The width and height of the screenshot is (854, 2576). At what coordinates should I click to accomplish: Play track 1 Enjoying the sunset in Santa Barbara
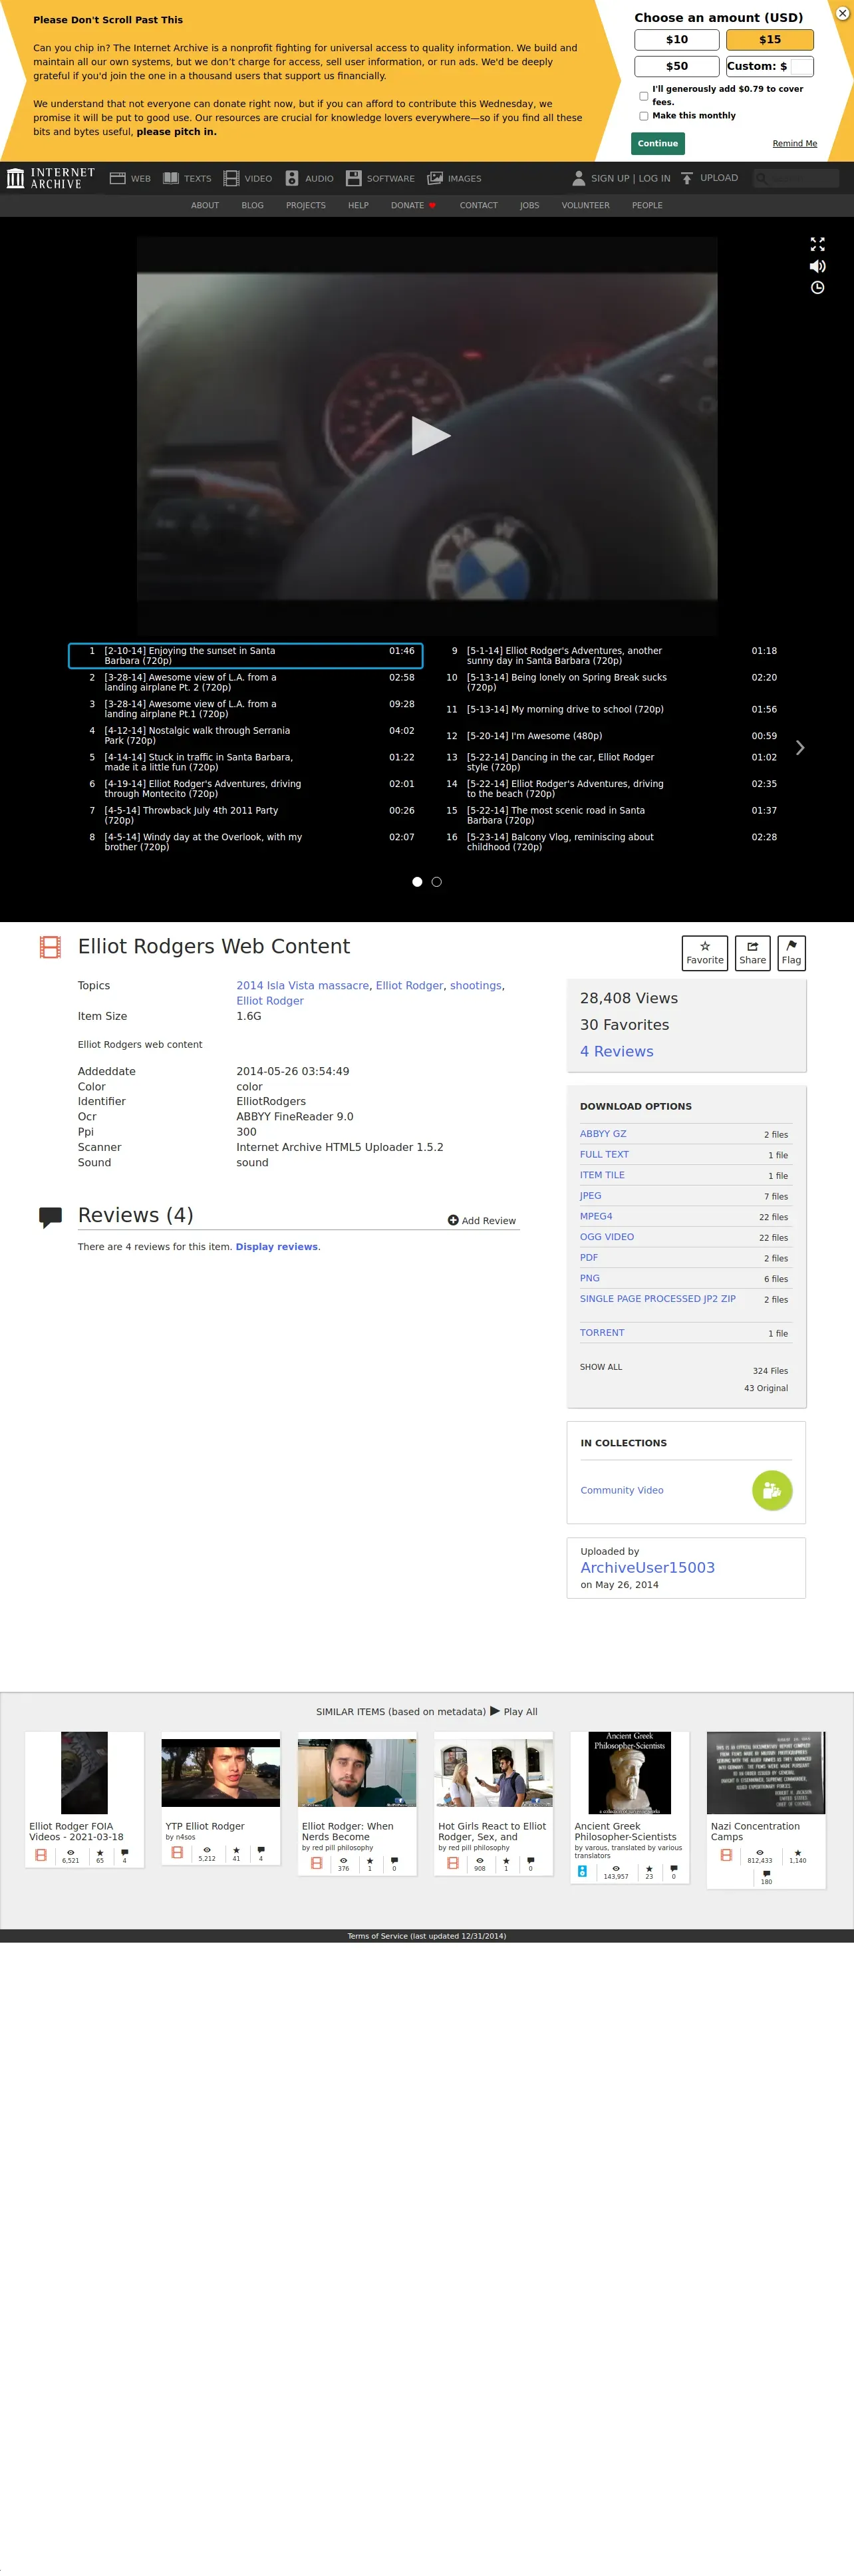(x=246, y=656)
